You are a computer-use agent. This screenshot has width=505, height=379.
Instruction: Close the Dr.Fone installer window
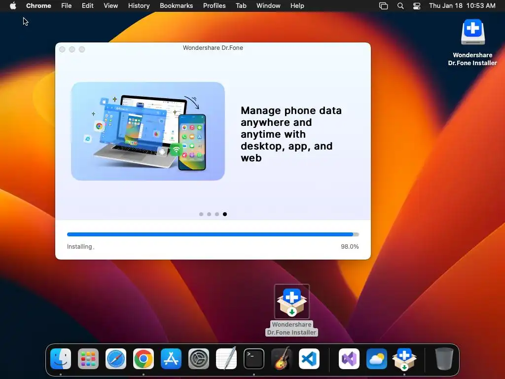[x=62, y=49]
